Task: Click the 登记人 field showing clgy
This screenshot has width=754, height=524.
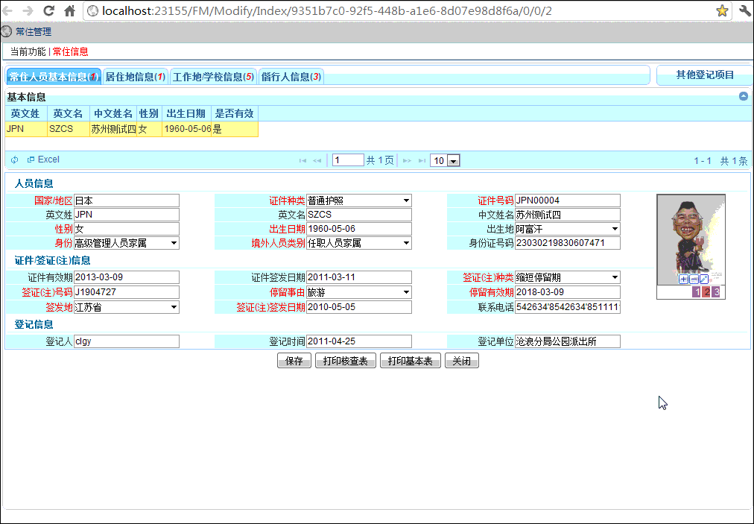Action: pyautogui.click(x=127, y=341)
